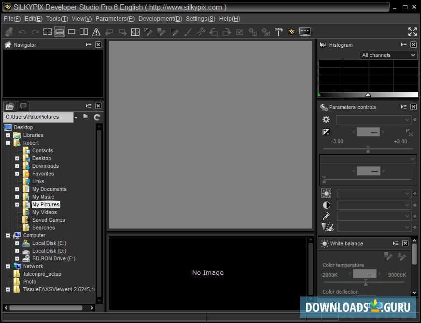This screenshot has width=421, height=323.
Task: Select the thumbnail grid view icon
Action: pos(46,32)
